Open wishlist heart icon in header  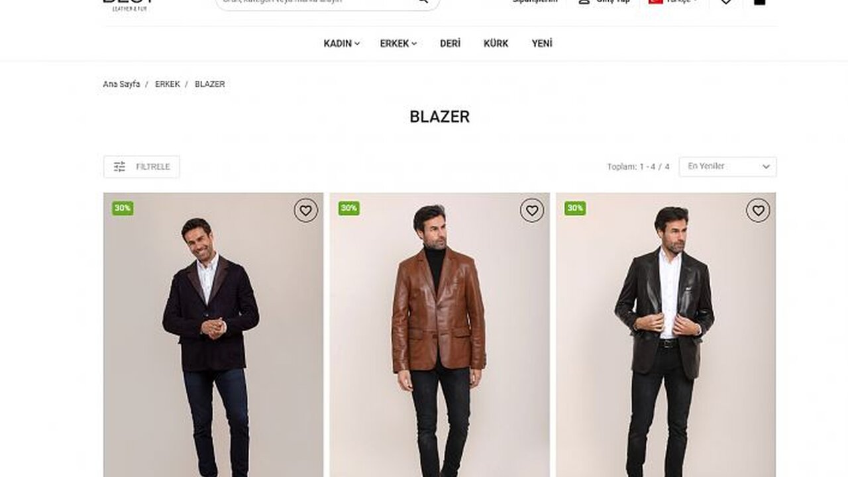(726, 1)
